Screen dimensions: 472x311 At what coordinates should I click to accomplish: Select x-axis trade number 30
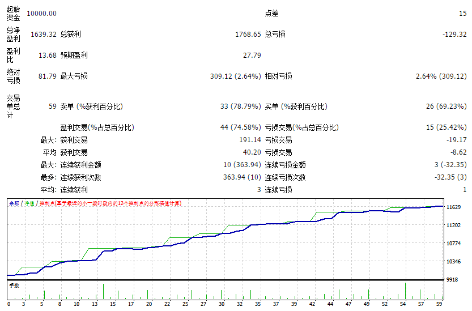pyautogui.click(x=222, y=304)
